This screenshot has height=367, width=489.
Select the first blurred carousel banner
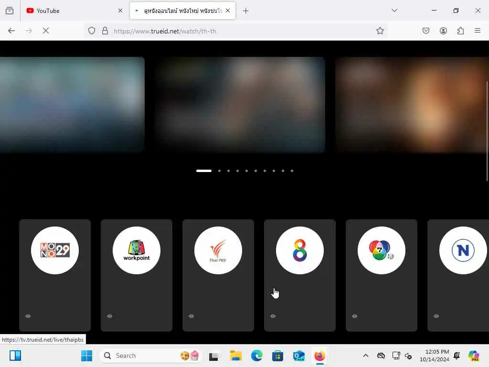(x=72, y=105)
